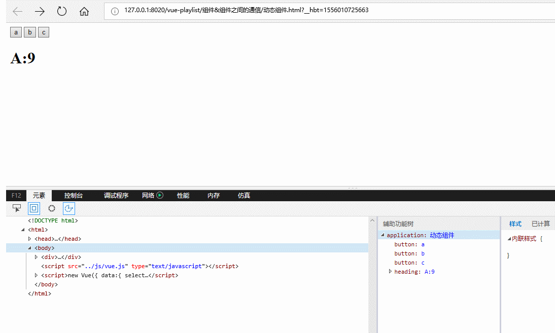Expand the new Vue script node
This screenshot has height=333, width=555.
[x=36, y=275]
